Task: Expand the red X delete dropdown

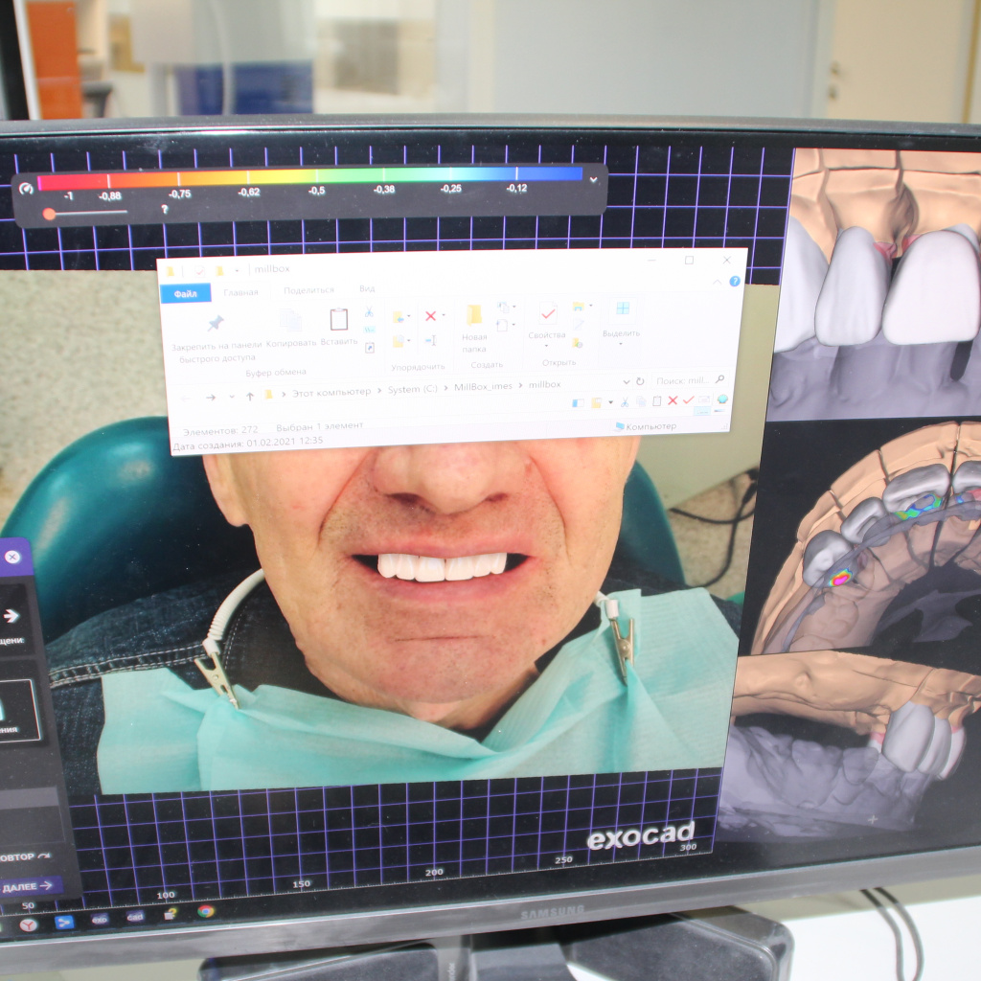Action: point(444,316)
